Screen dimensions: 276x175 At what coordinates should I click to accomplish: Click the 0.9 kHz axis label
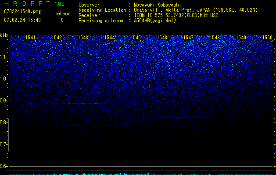click(x=4, y=101)
